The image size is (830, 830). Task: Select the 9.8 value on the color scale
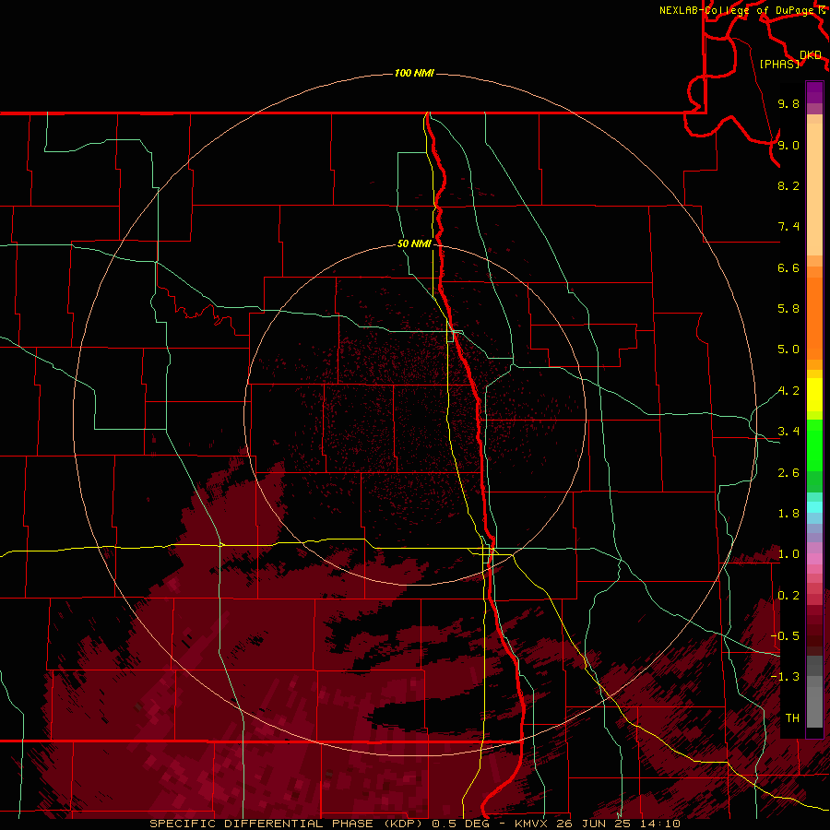(x=788, y=103)
